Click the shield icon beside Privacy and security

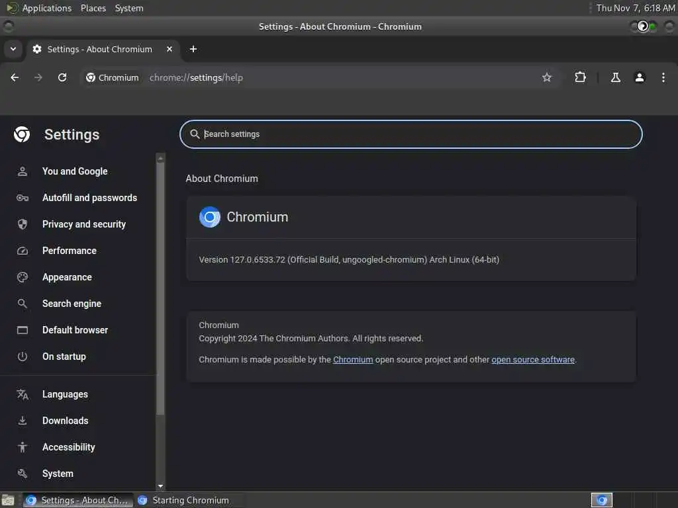(x=23, y=224)
